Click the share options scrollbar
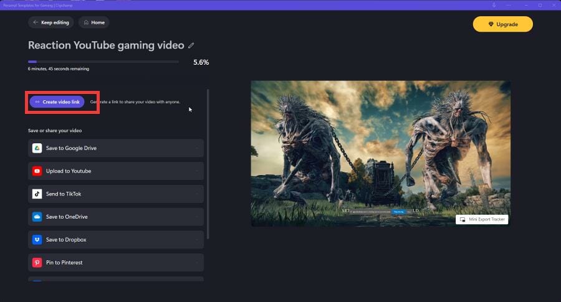 [x=208, y=164]
